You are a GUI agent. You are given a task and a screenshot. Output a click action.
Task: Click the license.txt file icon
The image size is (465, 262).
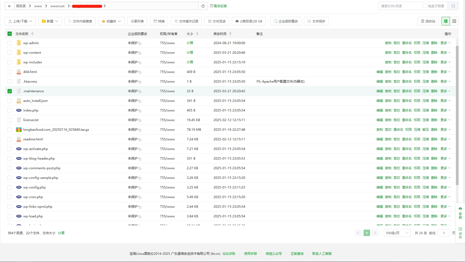(x=19, y=120)
